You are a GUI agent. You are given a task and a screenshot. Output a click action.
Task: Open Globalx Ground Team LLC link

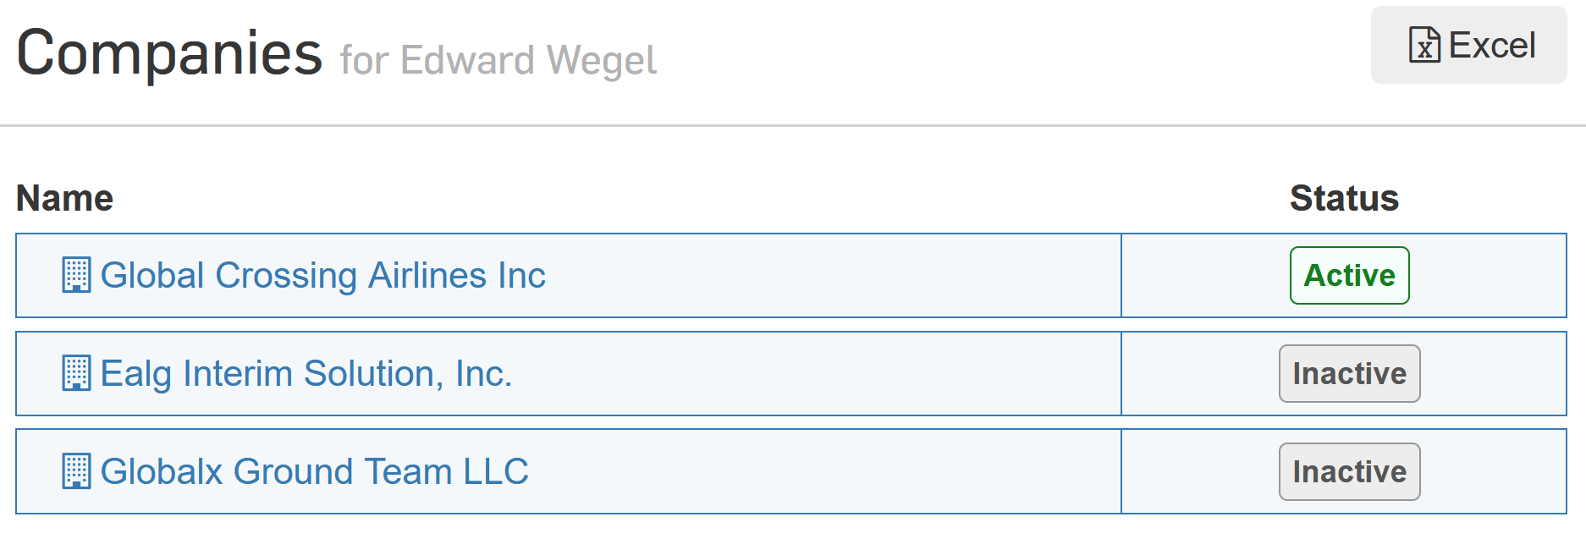pos(315,472)
